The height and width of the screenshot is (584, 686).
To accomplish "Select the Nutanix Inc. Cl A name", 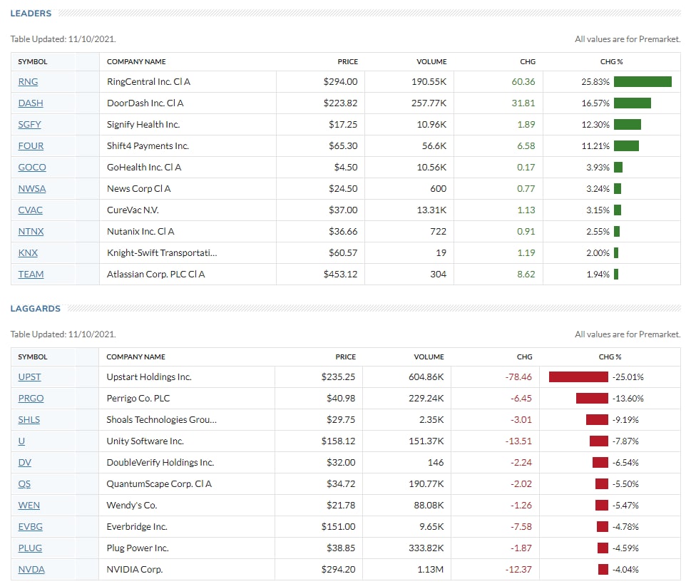I will 140,232.
